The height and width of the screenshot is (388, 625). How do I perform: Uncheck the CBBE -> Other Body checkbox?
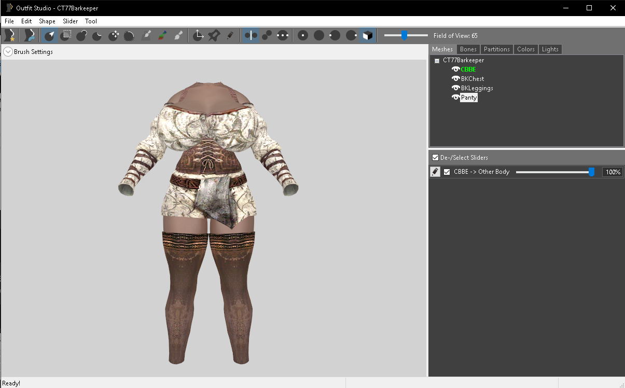coord(447,172)
